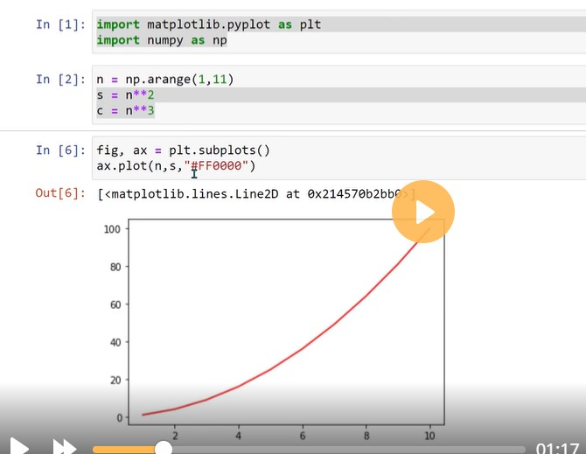Click the import numpy as np line
This screenshot has width=586, height=454.
pyautogui.click(x=162, y=40)
